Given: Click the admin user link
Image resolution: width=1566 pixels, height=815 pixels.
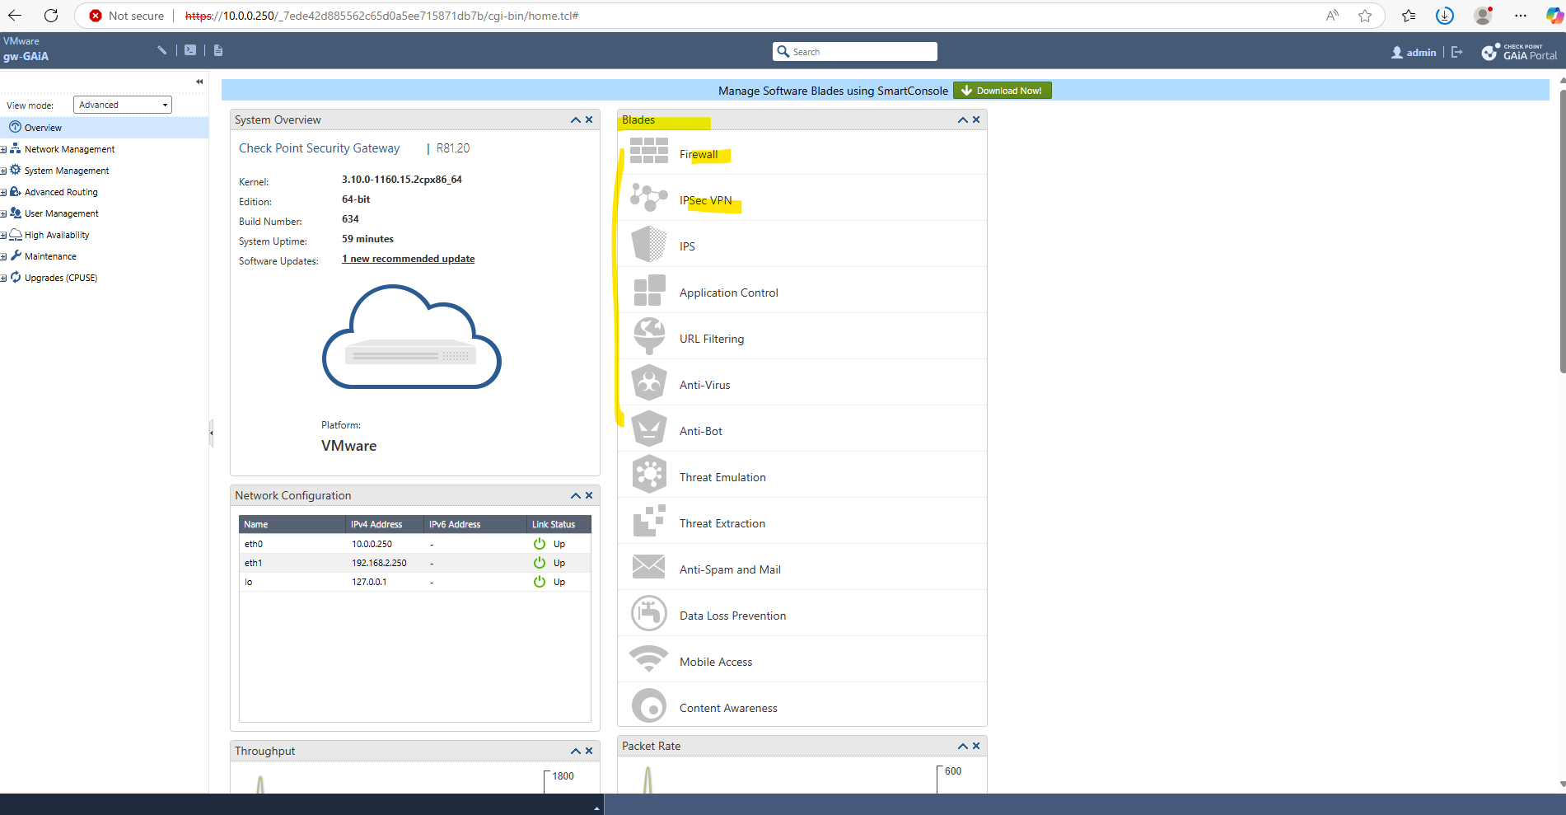Looking at the screenshot, I should point(1414,52).
